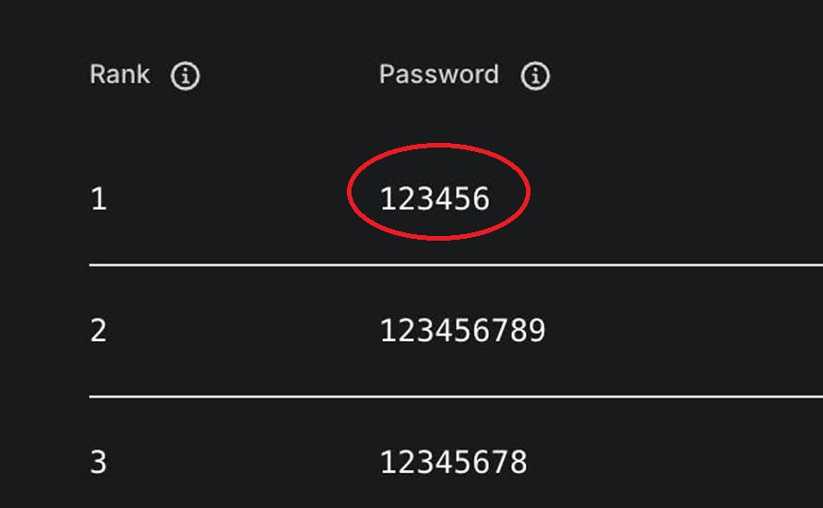Click the first digit of 123456789

[x=388, y=330]
